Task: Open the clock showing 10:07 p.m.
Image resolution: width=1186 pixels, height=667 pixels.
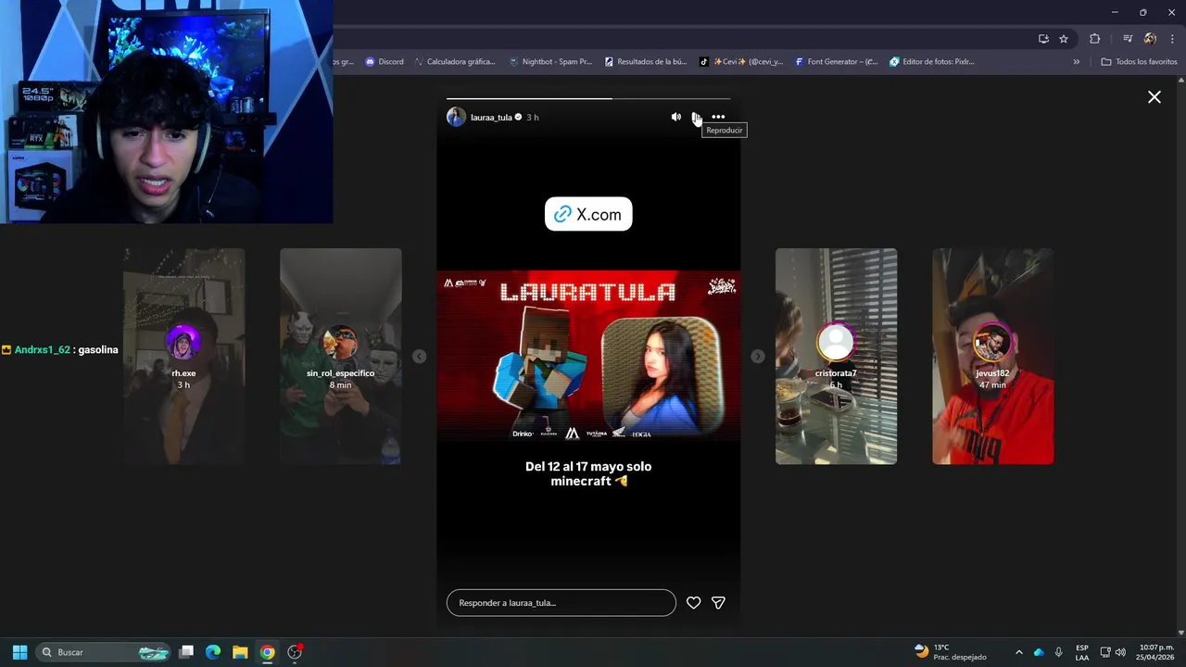Action: pyautogui.click(x=1155, y=652)
